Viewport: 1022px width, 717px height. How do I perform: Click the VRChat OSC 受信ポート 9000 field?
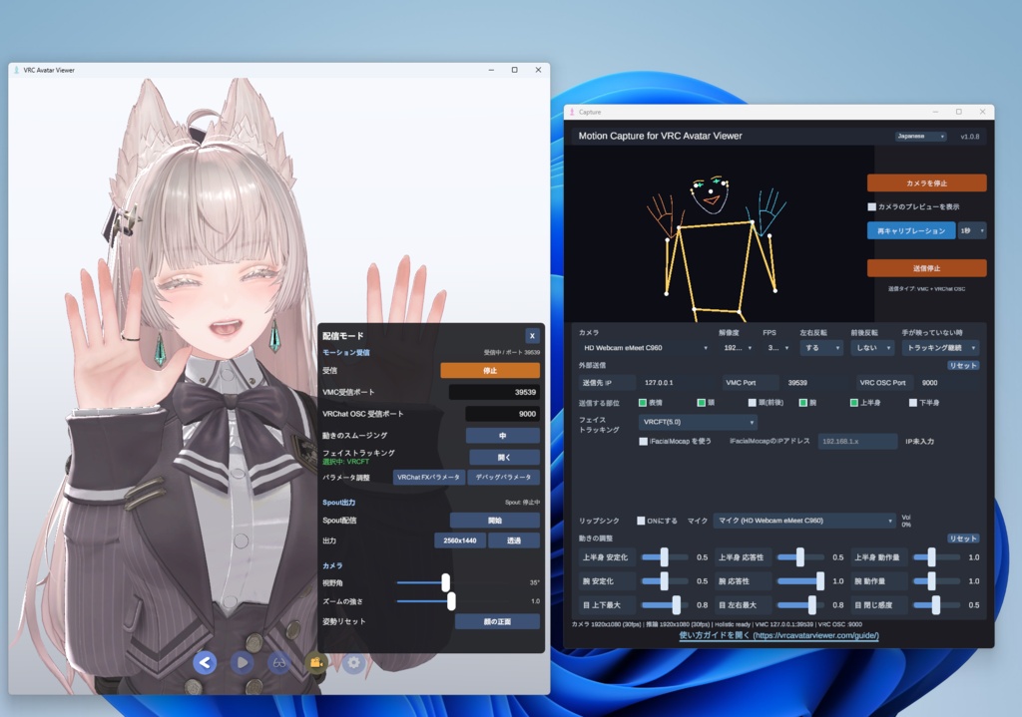click(502, 414)
